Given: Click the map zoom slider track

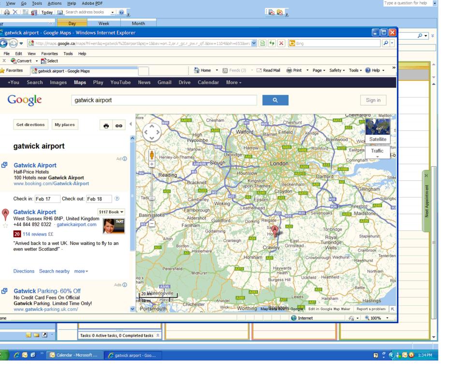Looking at the screenshot, I should 152,193.
